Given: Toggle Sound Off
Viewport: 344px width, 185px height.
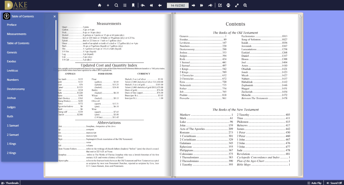Looking at the screenshot, I should point(334,183).
